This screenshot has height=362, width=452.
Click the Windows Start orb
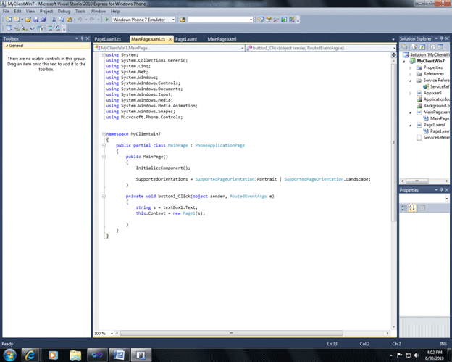[x=9, y=353]
